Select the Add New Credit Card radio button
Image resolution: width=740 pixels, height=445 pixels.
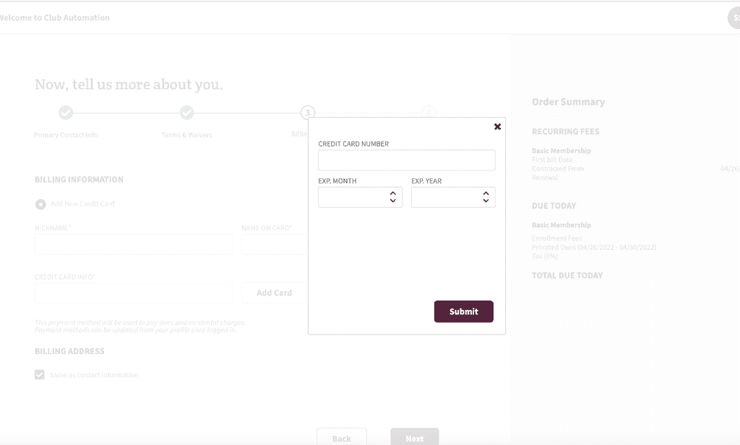(x=40, y=204)
